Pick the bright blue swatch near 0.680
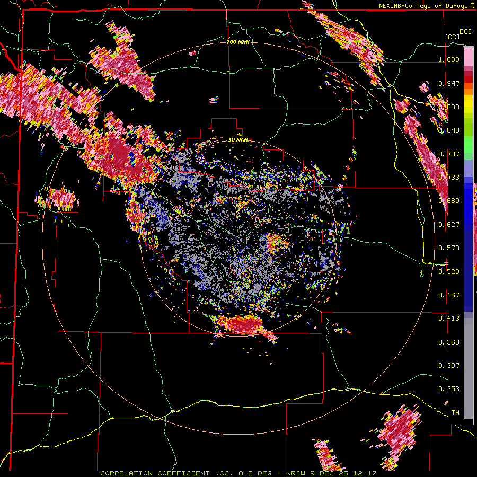 click(468, 202)
